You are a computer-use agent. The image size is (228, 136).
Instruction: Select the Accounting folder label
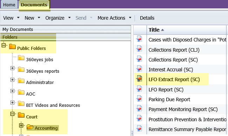point(46,128)
